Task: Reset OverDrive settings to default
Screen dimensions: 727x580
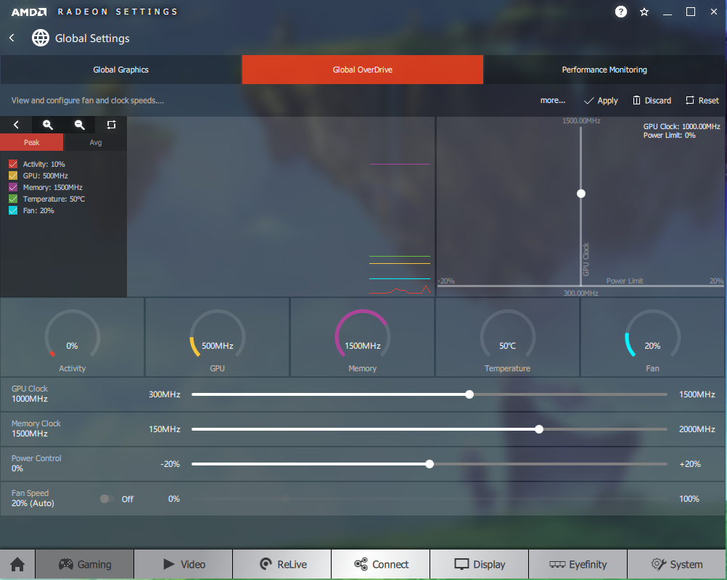Action: [x=702, y=101]
